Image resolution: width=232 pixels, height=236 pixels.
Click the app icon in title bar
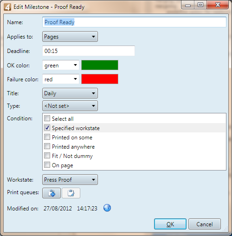coord(7,7)
